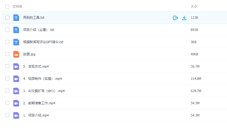Toggle the select-all checkbox beside 文件名
This screenshot has height=129, width=227.
click(x=7, y=7)
